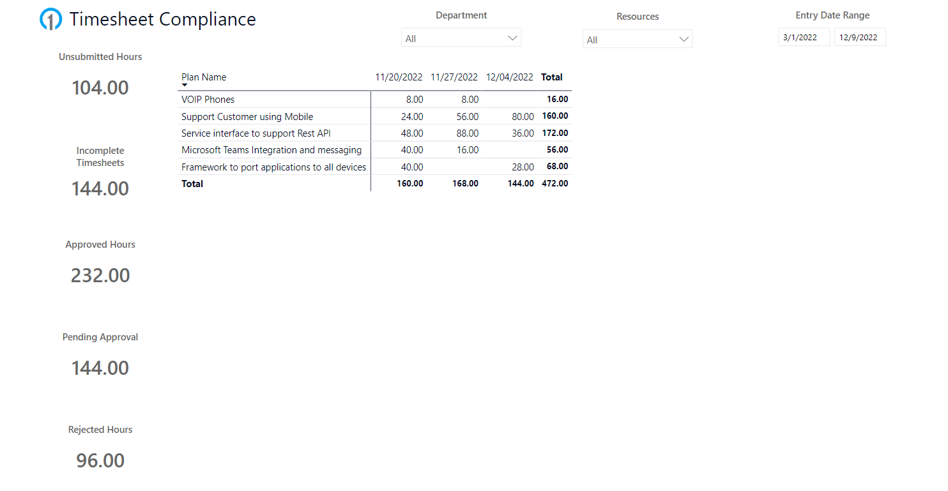This screenshot has height=491, width=948.
Task: Select the 12/04/2022 column header
Action: (x=510, y=77)
